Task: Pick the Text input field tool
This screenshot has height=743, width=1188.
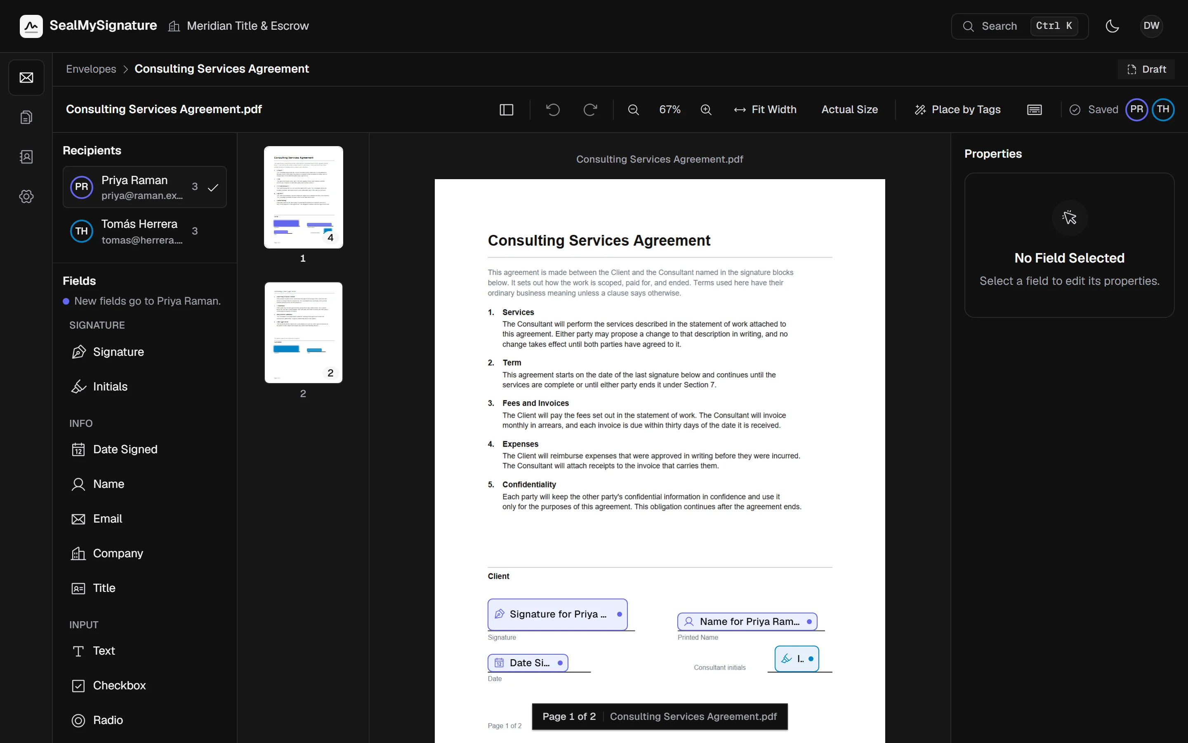Action: click(145, 651)
